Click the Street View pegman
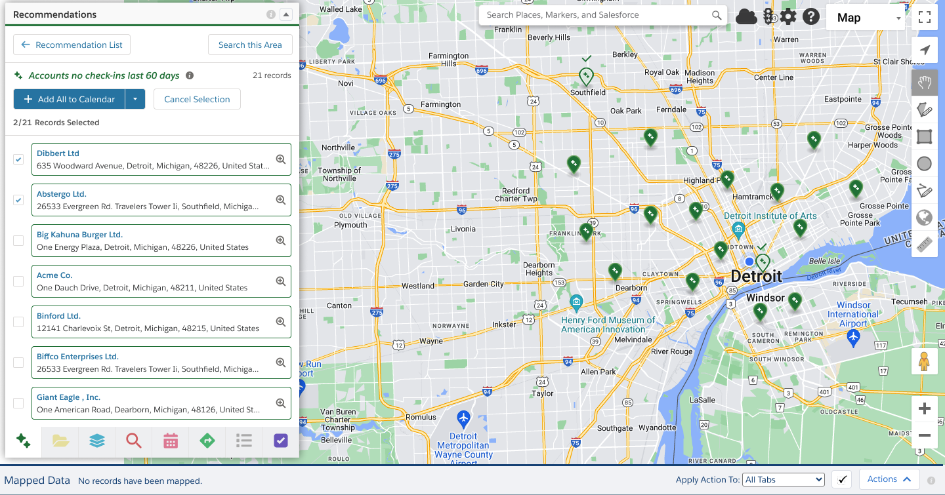The image size is (945, 495). (x=925, y=361)
